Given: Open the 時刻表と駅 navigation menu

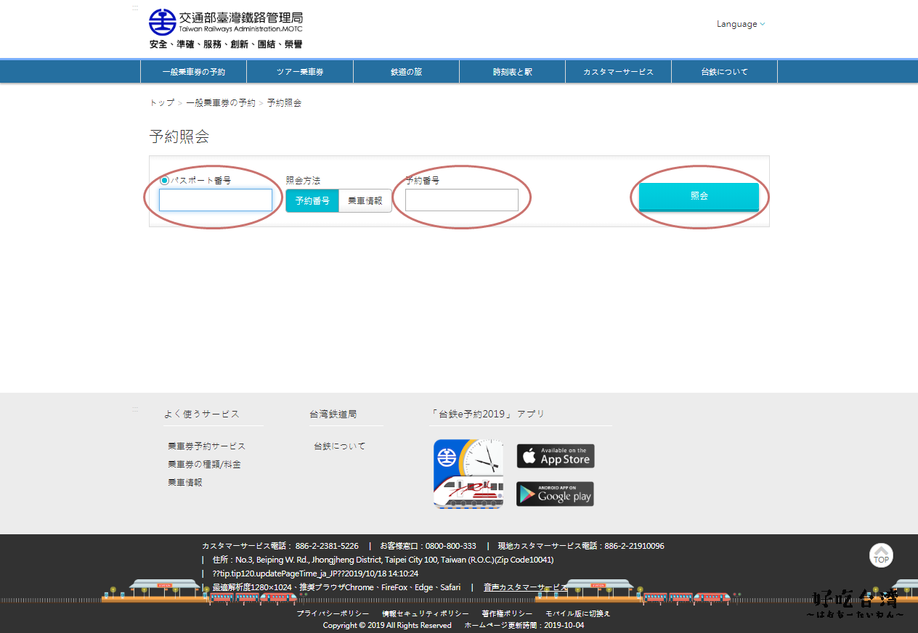Looking at the screenshot, I should 512,72.
